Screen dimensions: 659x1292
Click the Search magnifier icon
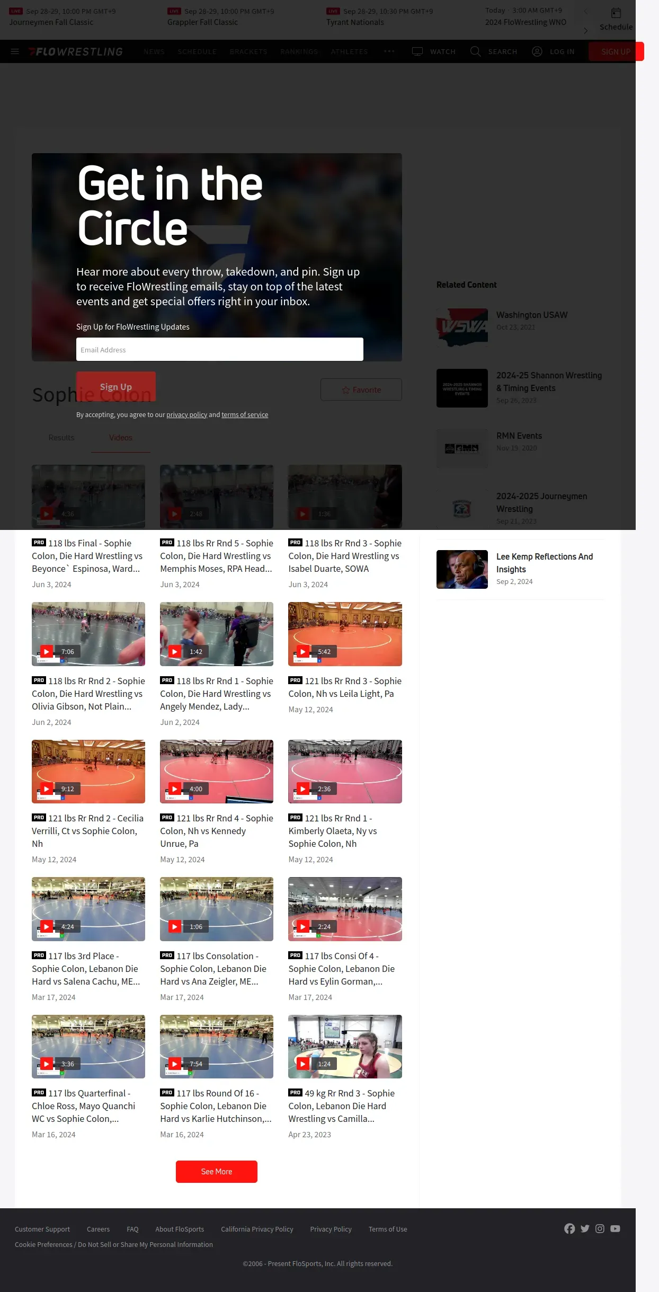point(475,51)
